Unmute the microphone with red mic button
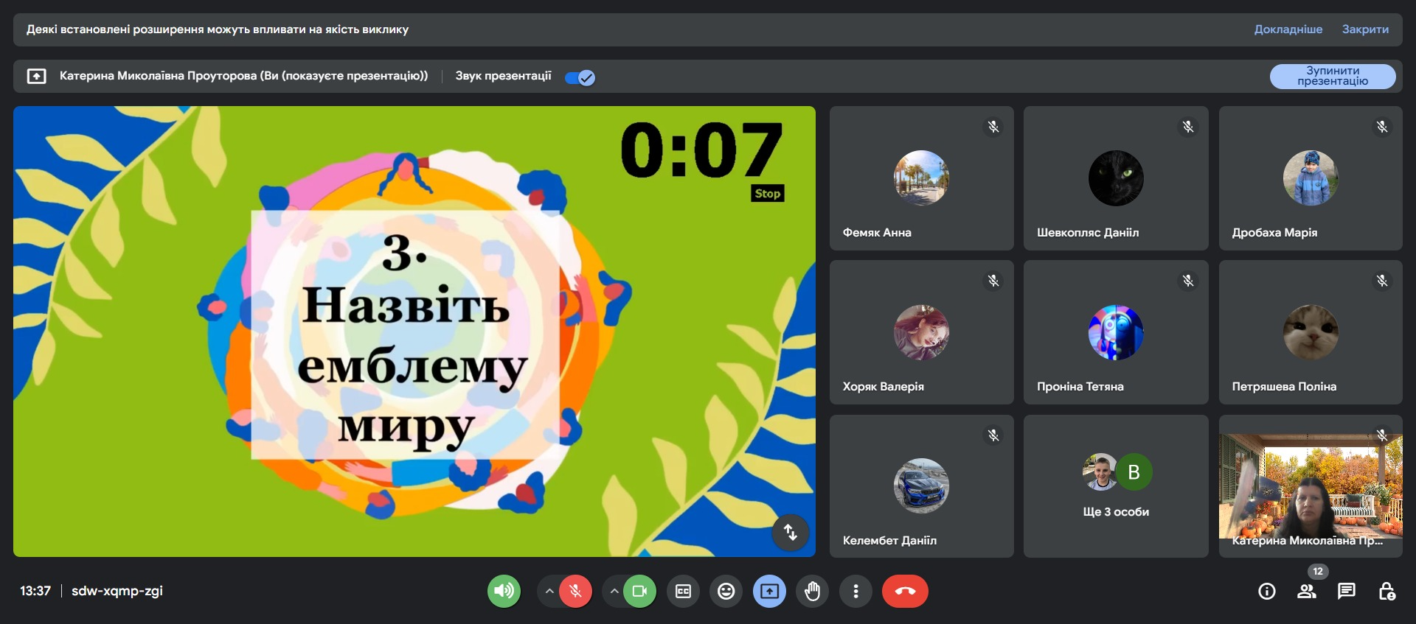Image resolution: width=1416 pixels, height=624 pixels. (x=575, y=591)
